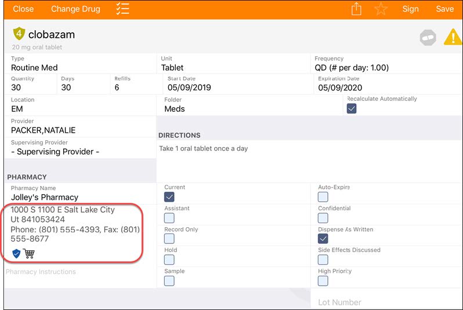This screenshot has height=310, width=463.
Task: Edit the Pharmacy Instructions field
Action: click(80, 277)
